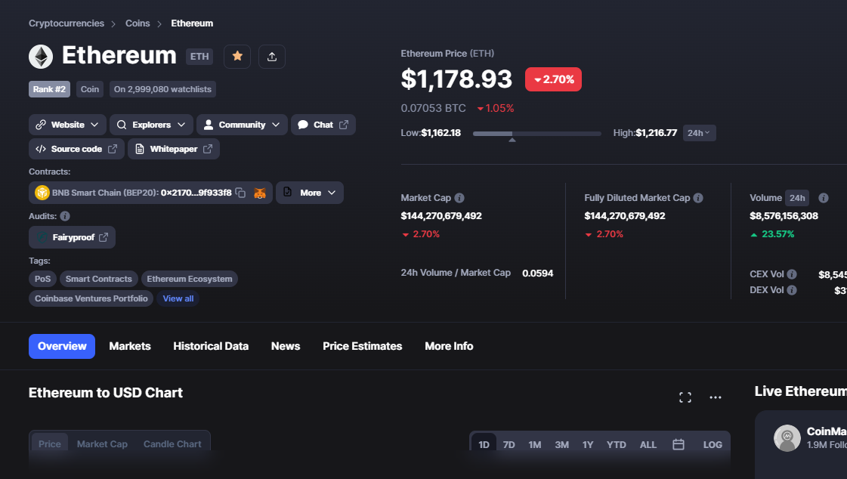Screen dimensions: 847x479
Task: Select the ALL chart range
Action: coord(648,444)
